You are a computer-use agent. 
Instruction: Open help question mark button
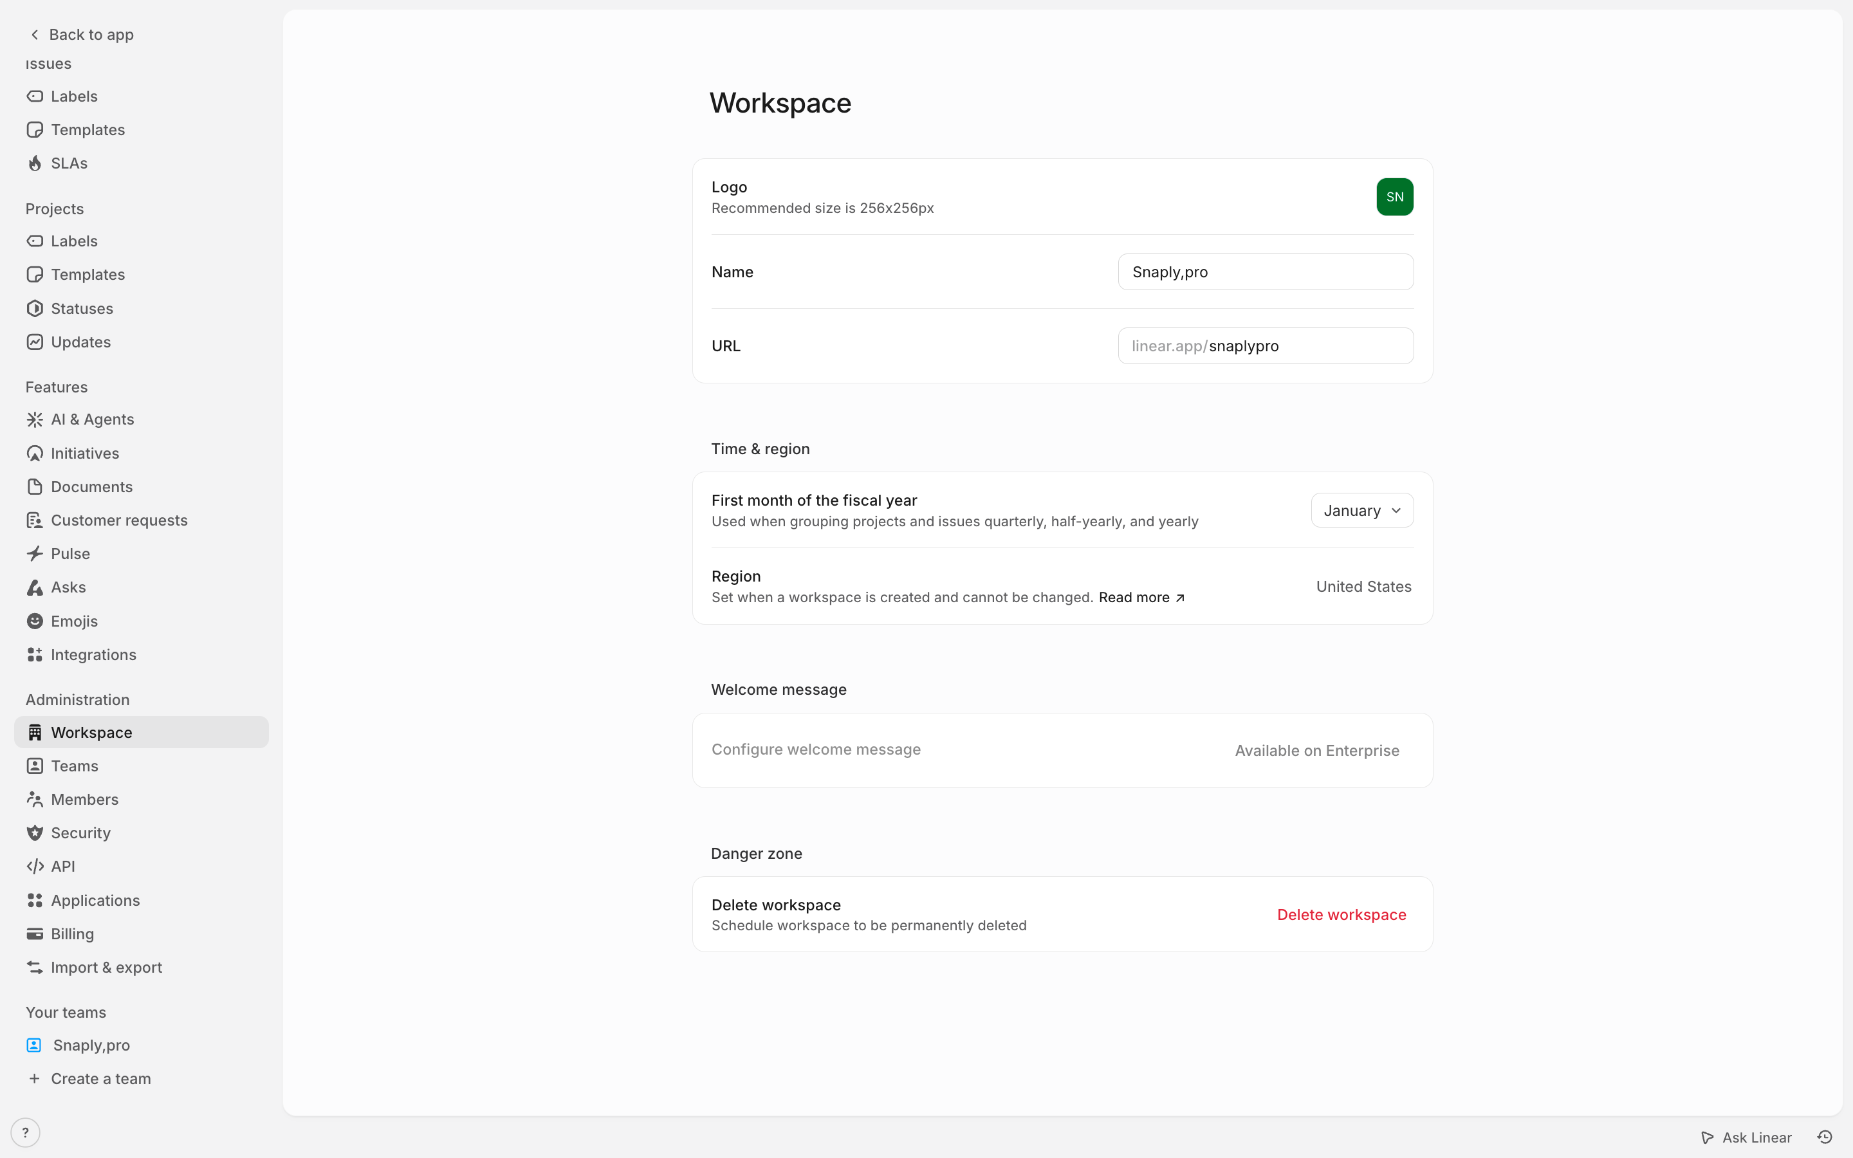click(25, 1133)
